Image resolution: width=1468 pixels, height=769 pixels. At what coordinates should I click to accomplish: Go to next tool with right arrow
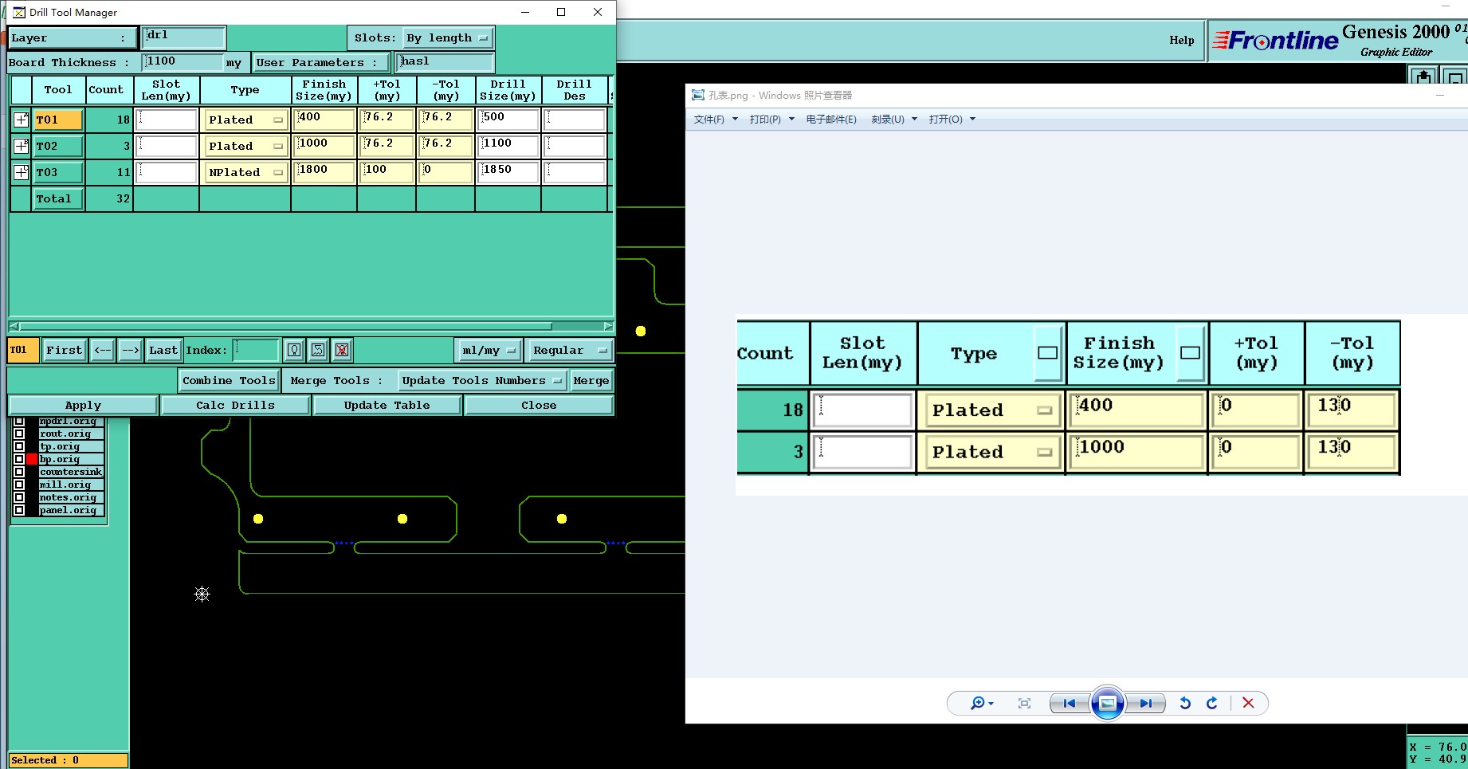point(130,350)
